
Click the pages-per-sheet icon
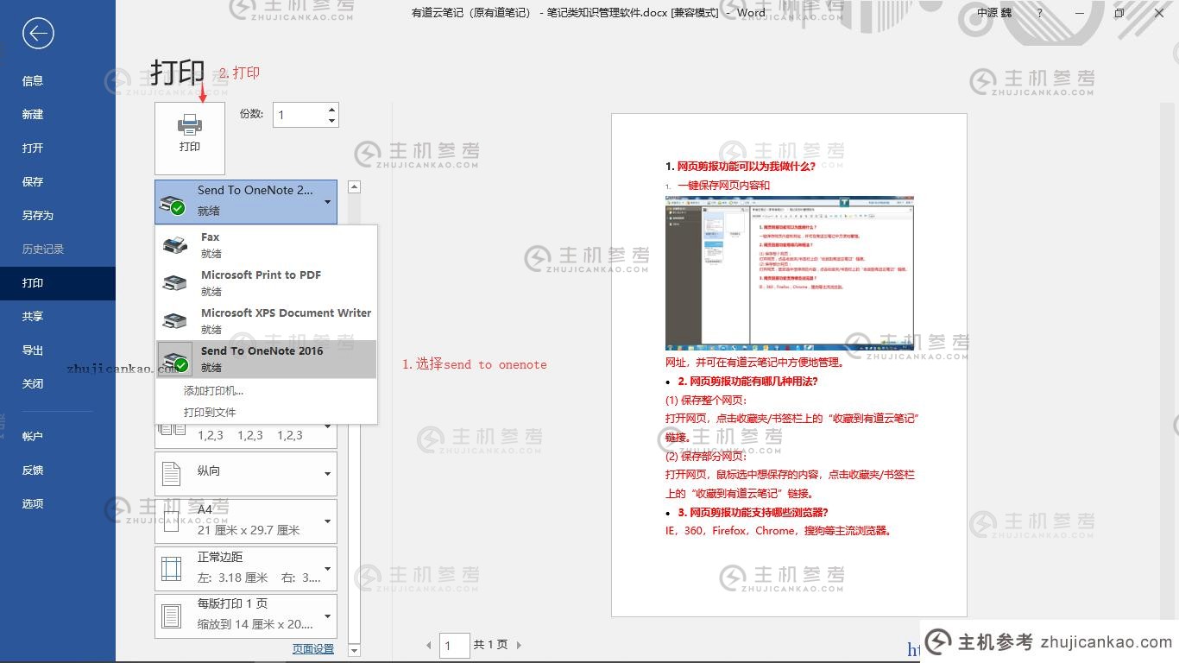click(x=172, y=616)
